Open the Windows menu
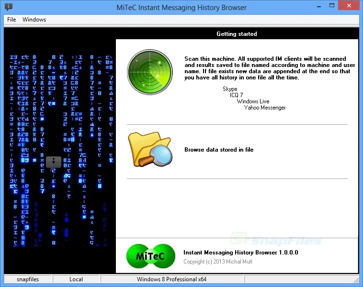Viewport: 363px width, 287px height. click(34, 20)
